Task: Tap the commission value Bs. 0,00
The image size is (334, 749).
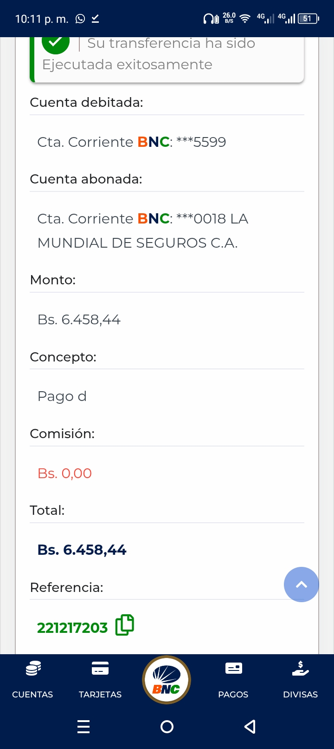Action: (65, 473)
